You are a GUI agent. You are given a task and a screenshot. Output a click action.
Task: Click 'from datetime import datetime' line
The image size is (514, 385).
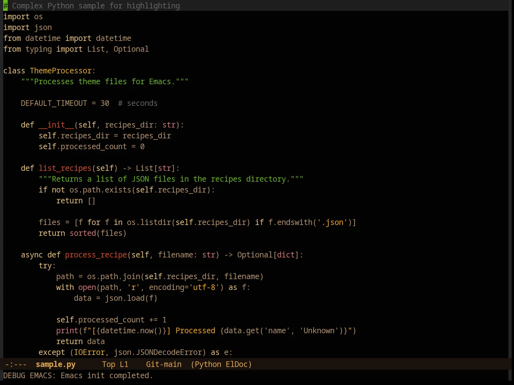click(67, 38)
